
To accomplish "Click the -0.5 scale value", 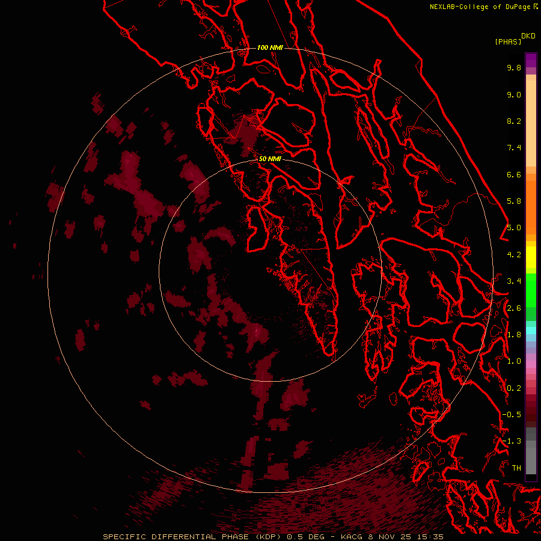I will (512, 415).
